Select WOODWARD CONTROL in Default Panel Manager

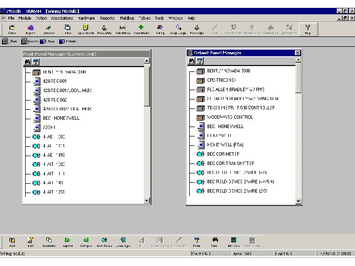click(x=230, y=117)
